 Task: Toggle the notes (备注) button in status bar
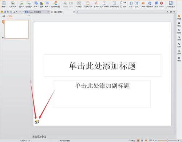pos(132,141)
